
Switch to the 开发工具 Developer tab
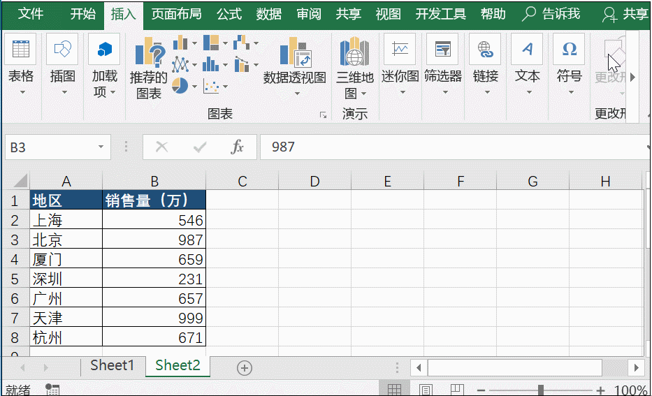click(x=441, y=14)
